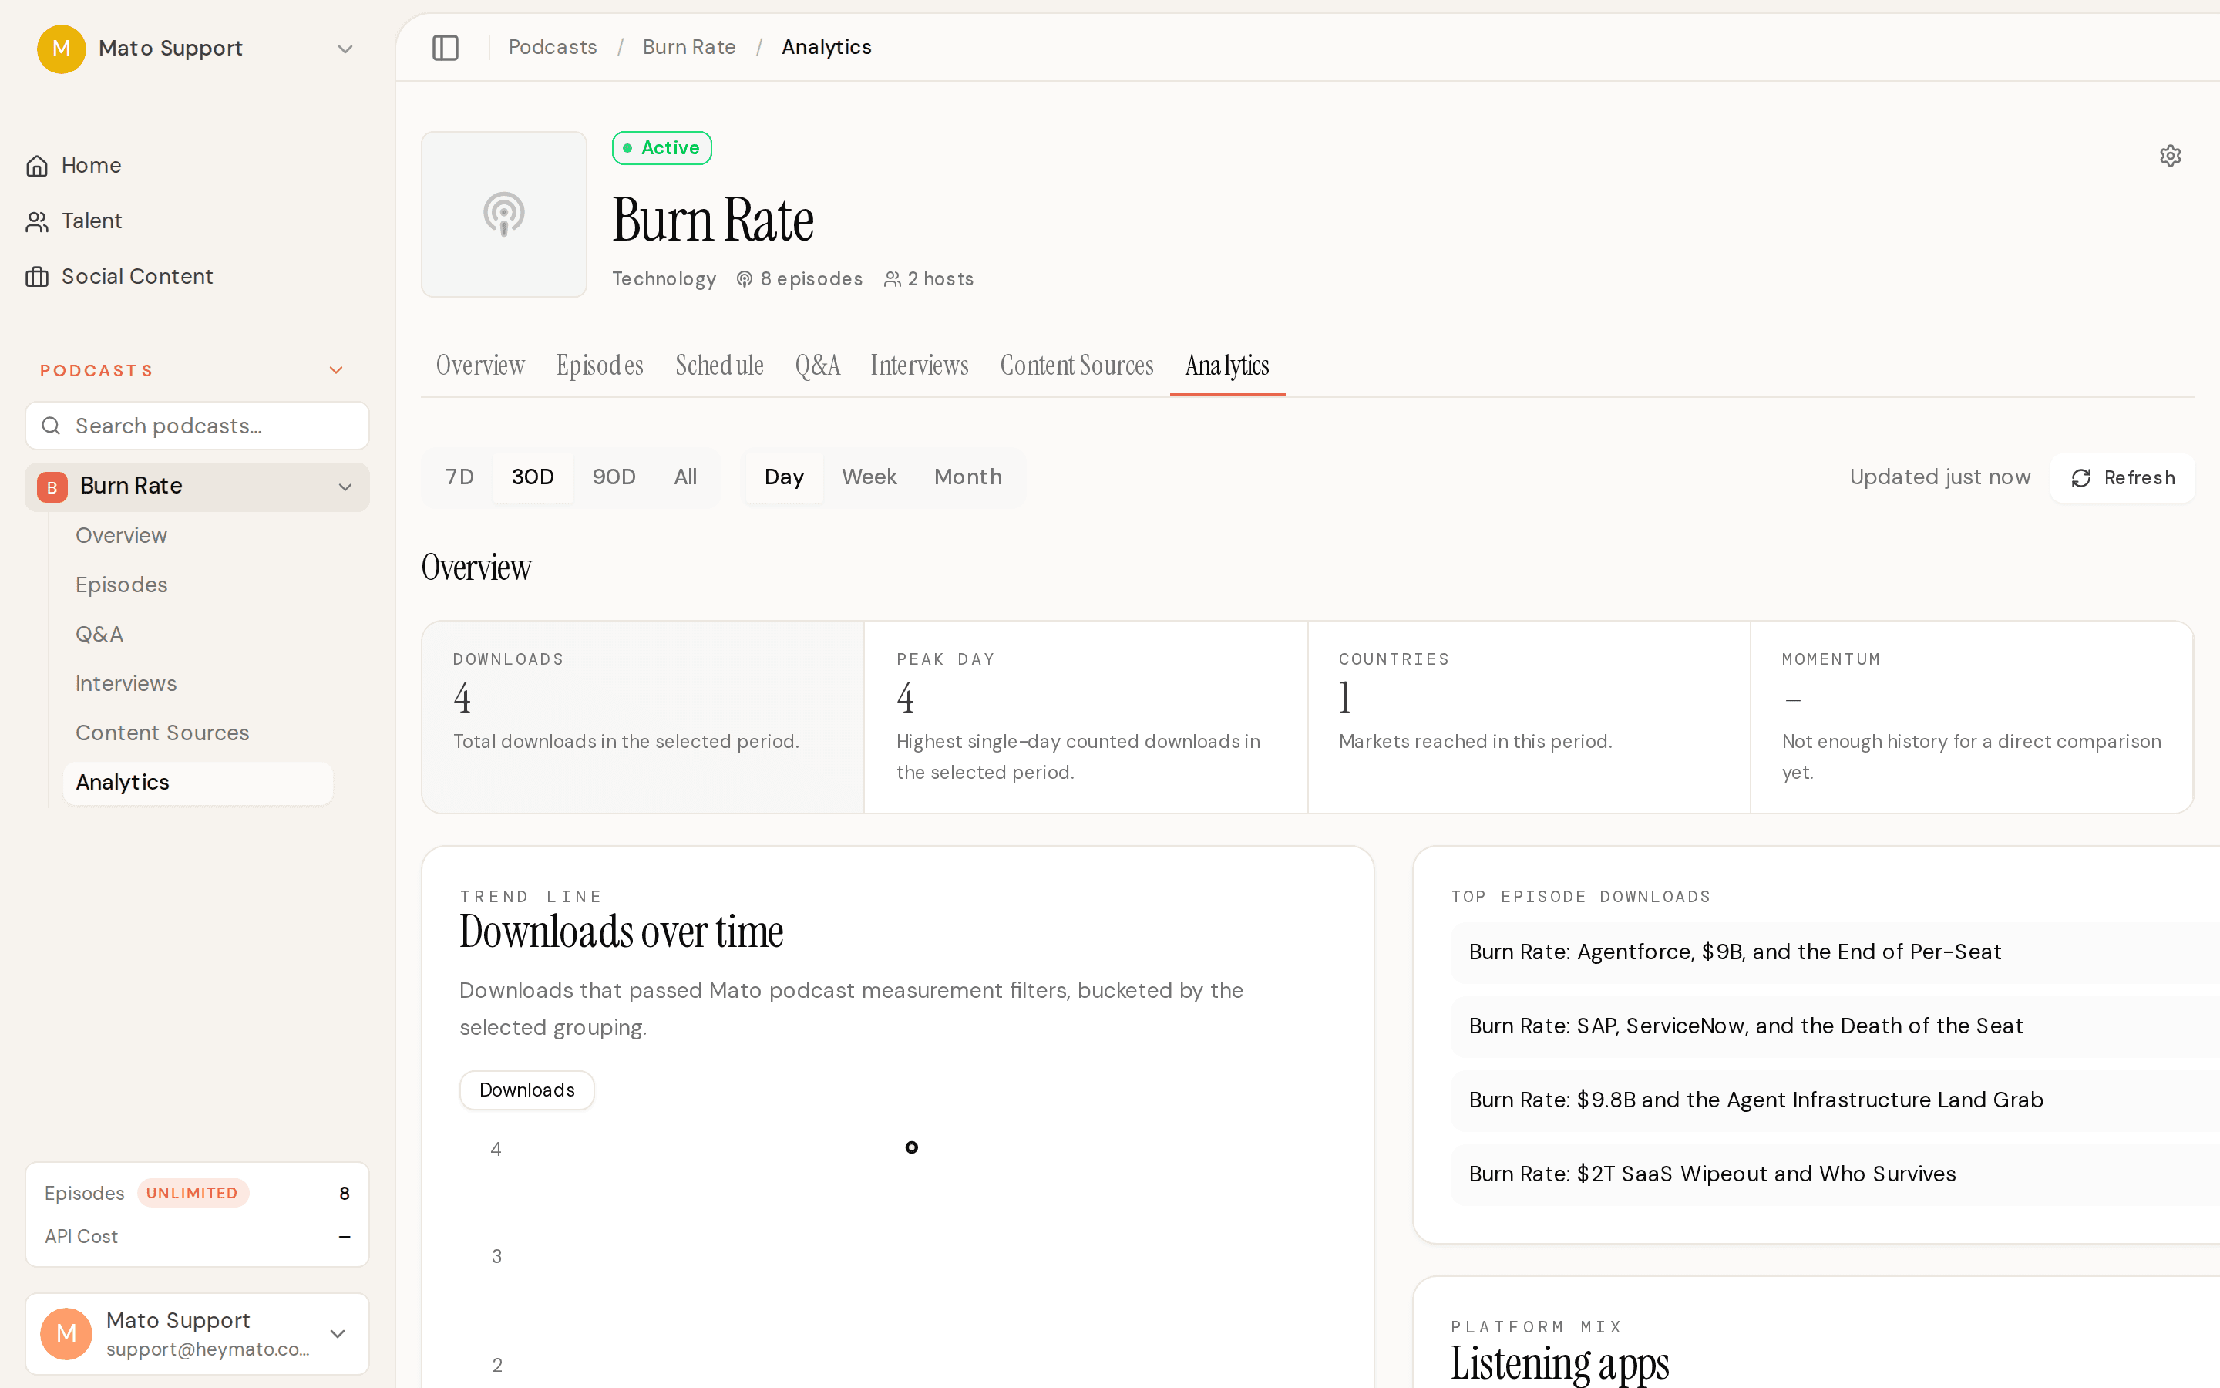Click the Technology category label
The image size is (2220, 1388).
664,279
